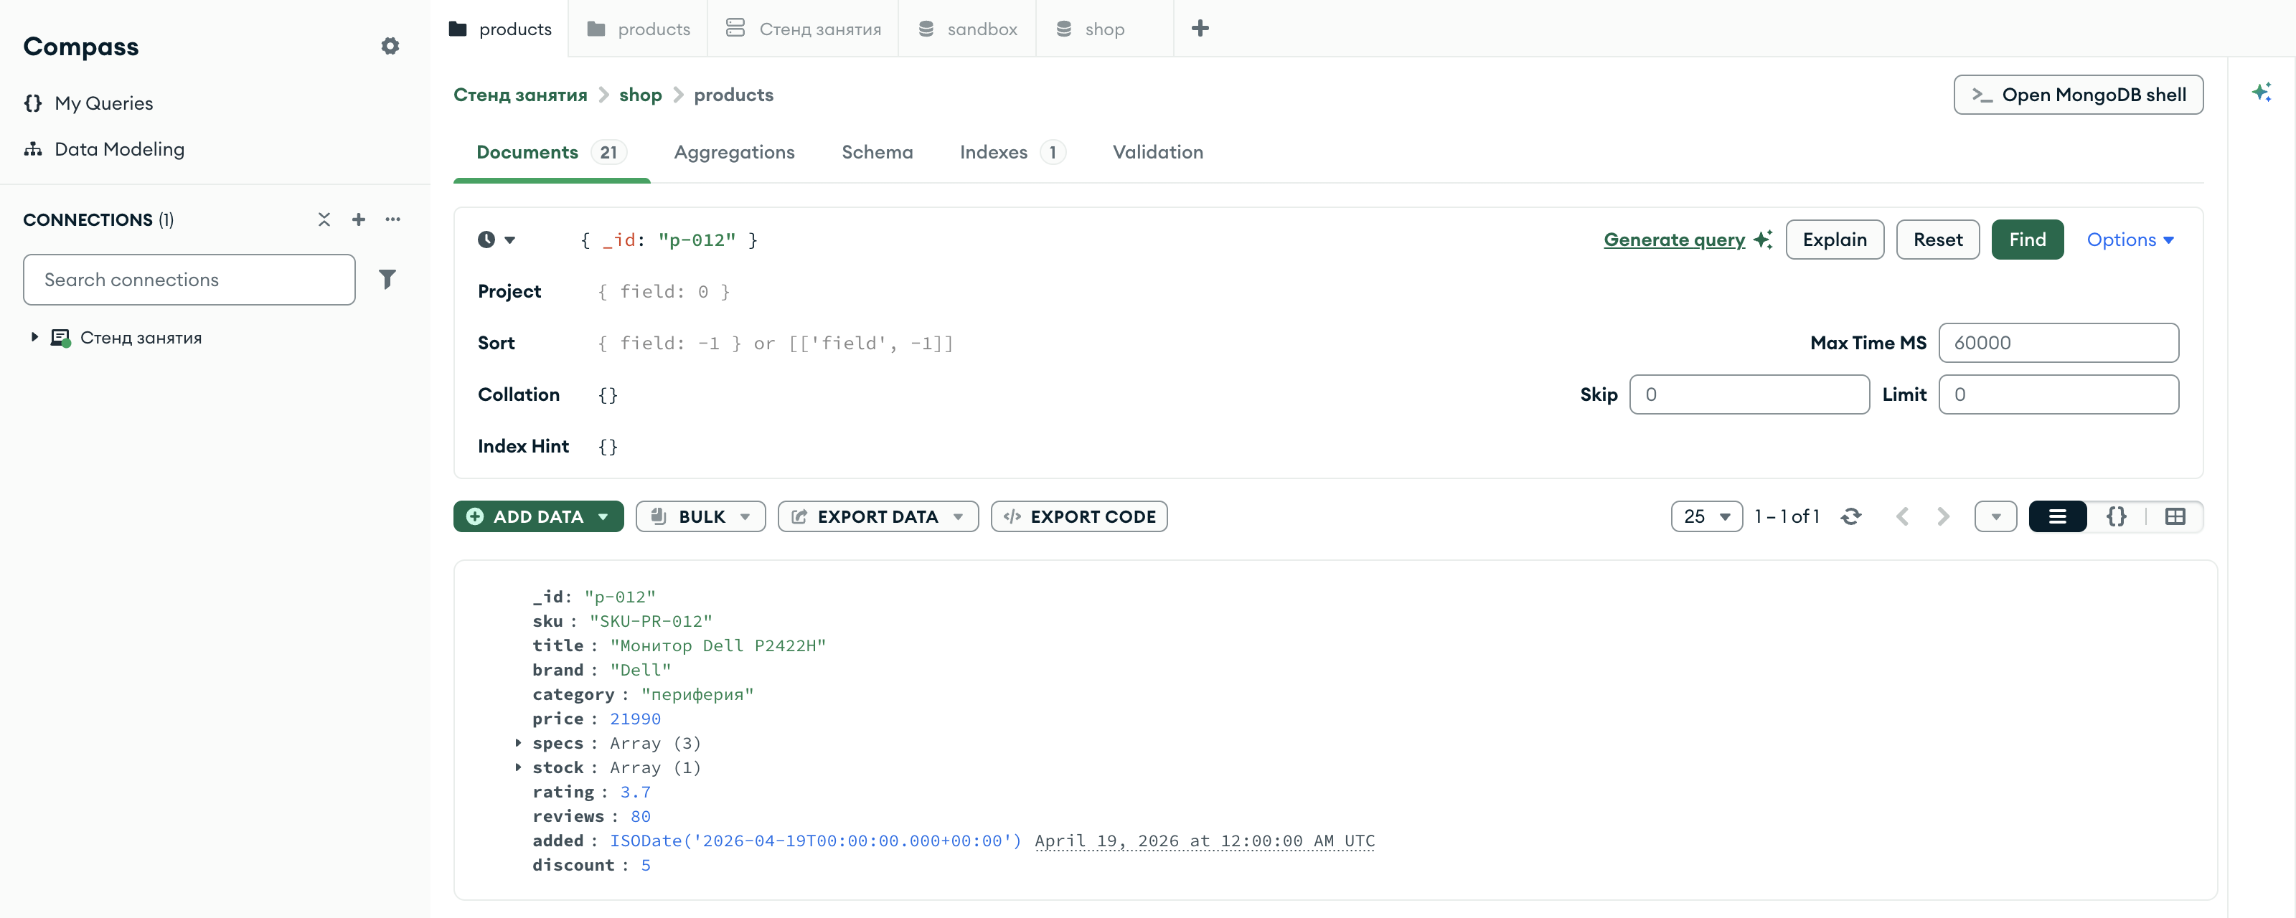Open the Schema tab
2296x918 pixels.
click(x=877, y=153)
